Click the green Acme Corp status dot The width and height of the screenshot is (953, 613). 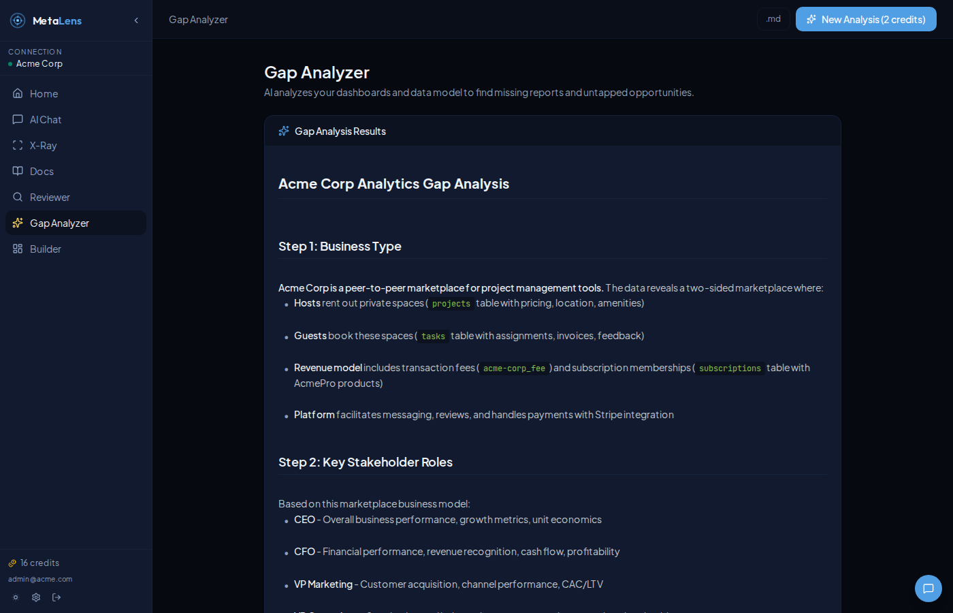point(10,63)
